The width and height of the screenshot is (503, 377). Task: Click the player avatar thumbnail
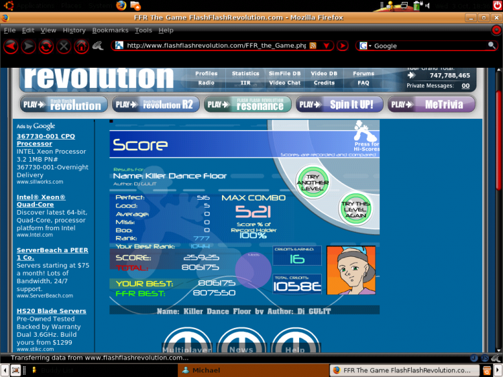point(351,270)
